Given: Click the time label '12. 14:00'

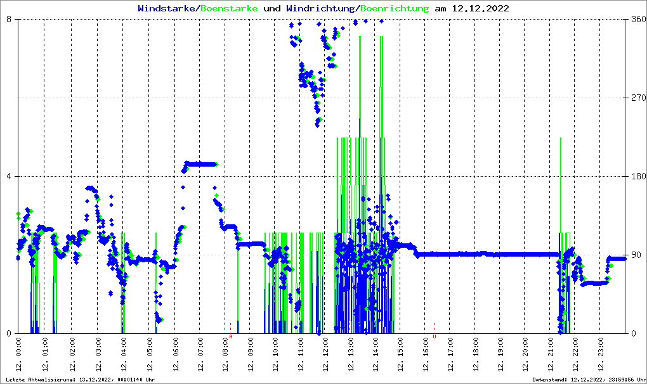Looking at the screenshot, I should tap(376, 354).
